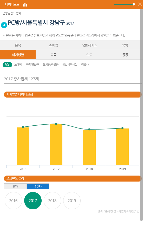Screen dimensions: 143x245
Task: Choose the 노래방 subcategory
Action: [x=18, y=65]
